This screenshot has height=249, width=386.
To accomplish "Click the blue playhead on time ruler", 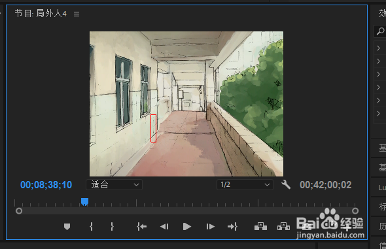I will point(84,202).
